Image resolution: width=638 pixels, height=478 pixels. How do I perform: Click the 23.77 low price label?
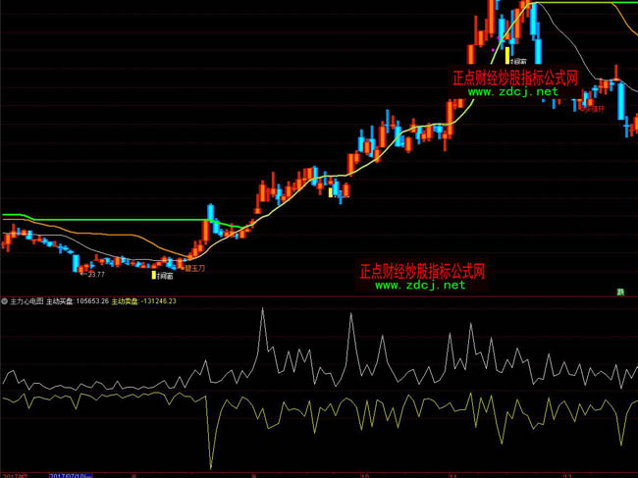click(96, 275)
